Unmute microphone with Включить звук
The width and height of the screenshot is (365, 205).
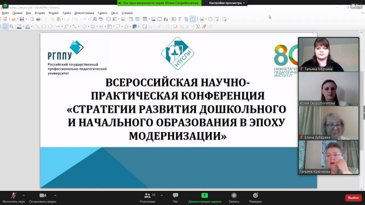coord(14,196)
